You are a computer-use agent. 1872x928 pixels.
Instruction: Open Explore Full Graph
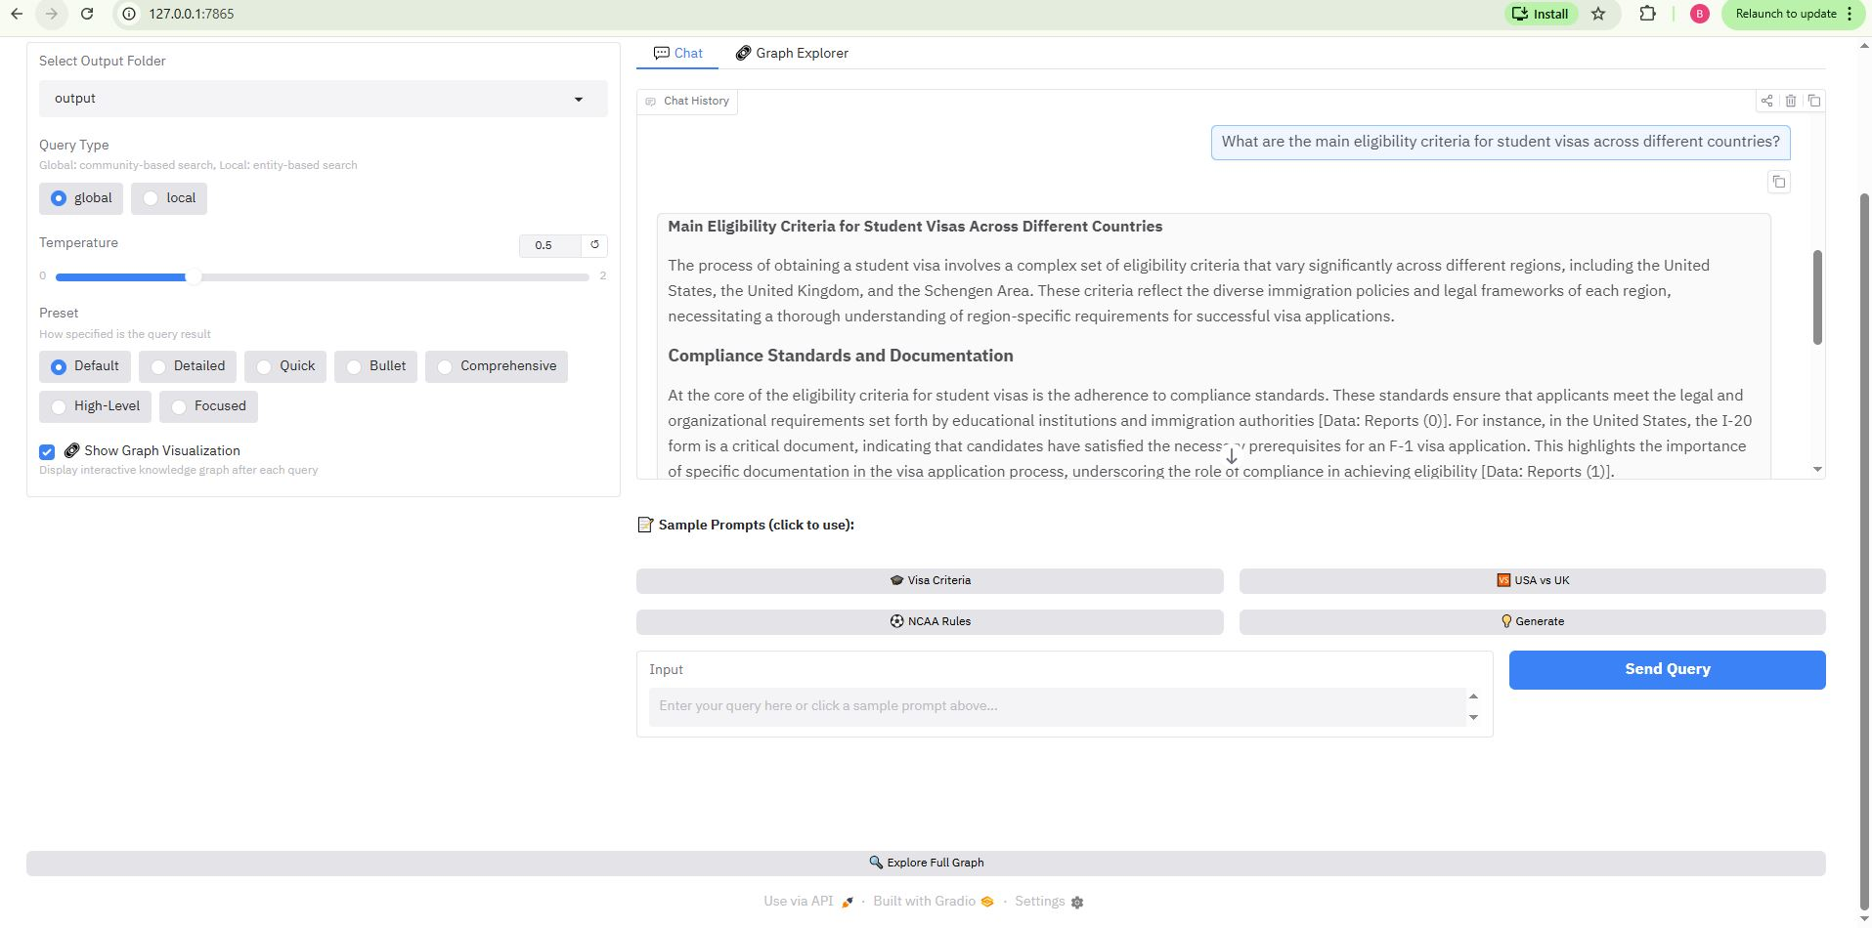click(926, 863)
